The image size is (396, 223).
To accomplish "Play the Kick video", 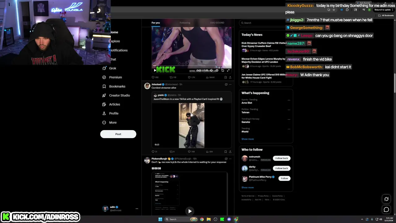I will (155, 70).
